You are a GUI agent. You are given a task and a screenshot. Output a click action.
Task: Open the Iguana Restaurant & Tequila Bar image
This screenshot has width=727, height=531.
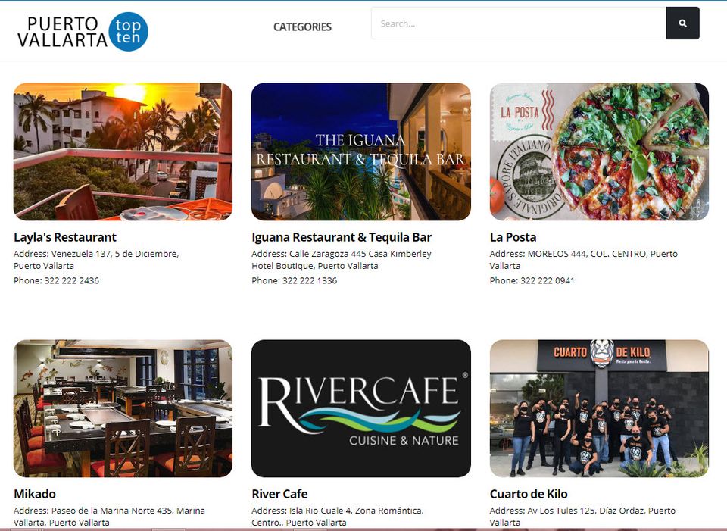point(361,151)
